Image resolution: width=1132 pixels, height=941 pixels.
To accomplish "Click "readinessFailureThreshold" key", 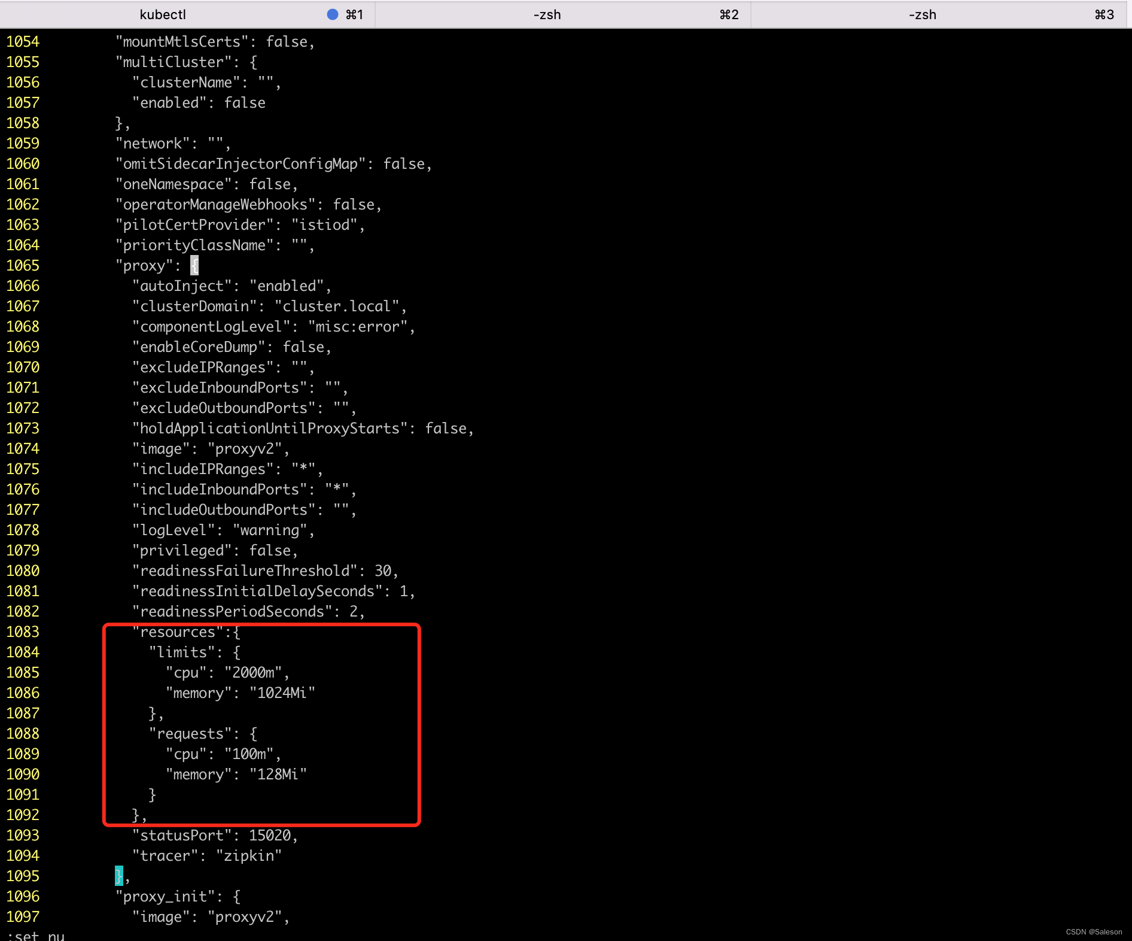I will tap(245, 571).
